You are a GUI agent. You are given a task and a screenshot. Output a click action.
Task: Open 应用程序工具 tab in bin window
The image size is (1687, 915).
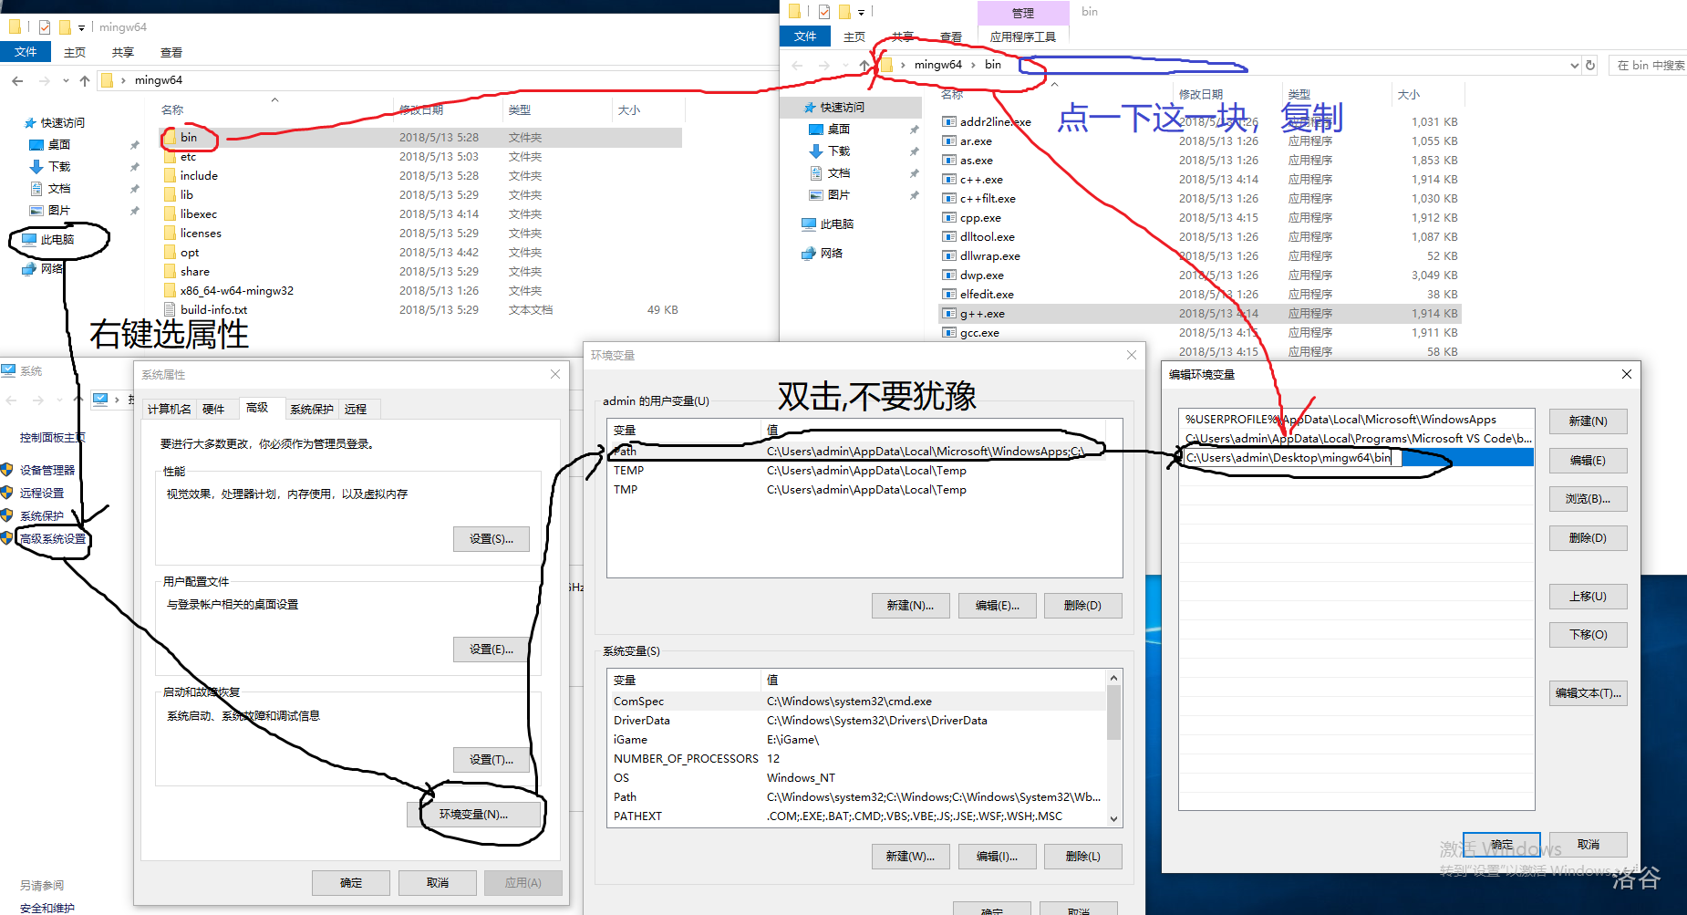point(1023,36)
